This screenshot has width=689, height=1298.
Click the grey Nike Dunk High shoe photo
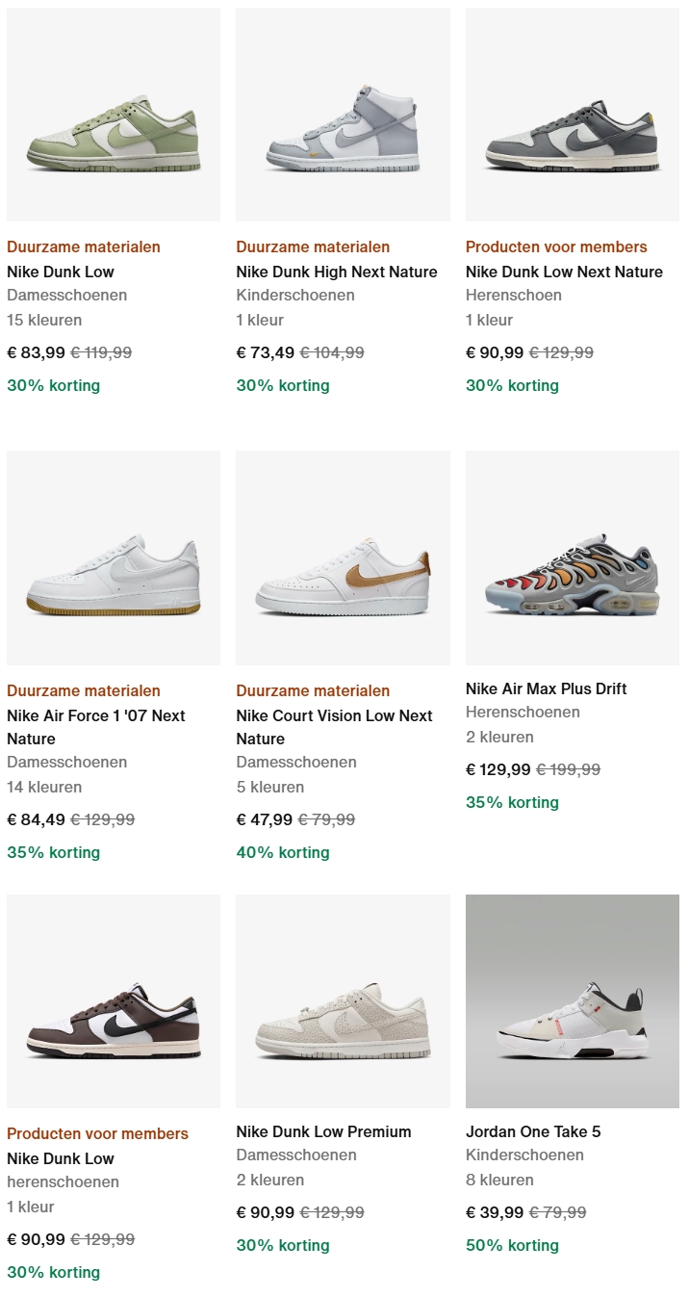(x=343, y=116)
